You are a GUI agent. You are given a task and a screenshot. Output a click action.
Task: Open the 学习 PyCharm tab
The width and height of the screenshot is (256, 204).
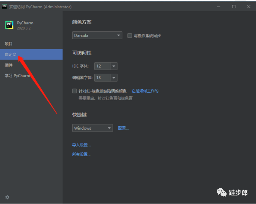coord(31,75)
